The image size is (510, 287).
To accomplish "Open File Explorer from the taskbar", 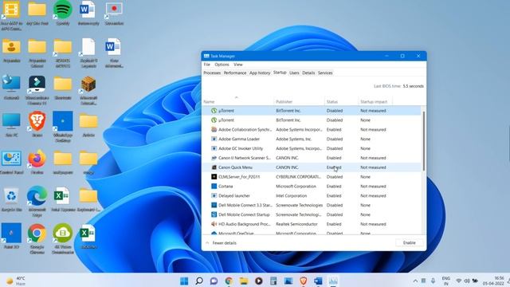I will coord(244,281).
